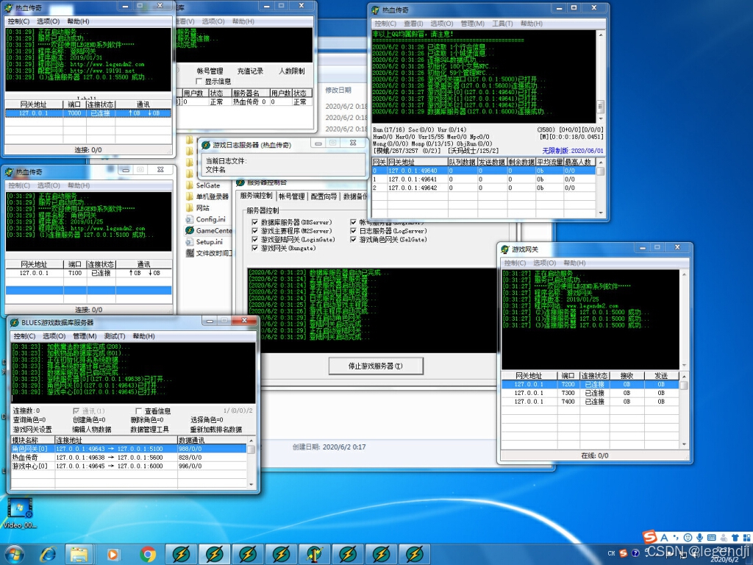Viewport: 753px width, 565px height.
Task: Open the Video_00 desktop file icon
Action: pos(20,513)
